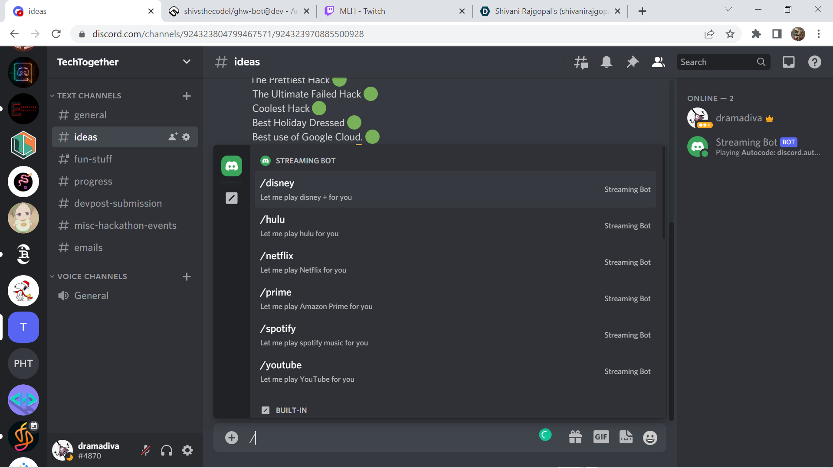
Task: Open the Threads icon in channel header
Action: (581, 62)
